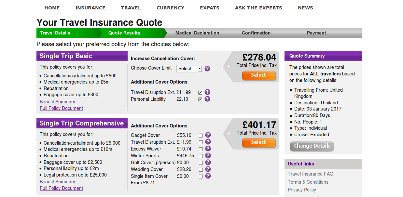
Task: Click the Cruise: Excluded summary line
Action: [x=312, y=135]
